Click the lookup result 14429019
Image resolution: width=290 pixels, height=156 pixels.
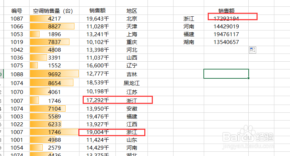pos(226,27)
